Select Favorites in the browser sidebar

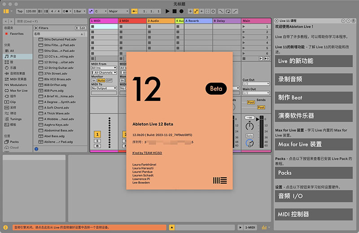(17, 34)
